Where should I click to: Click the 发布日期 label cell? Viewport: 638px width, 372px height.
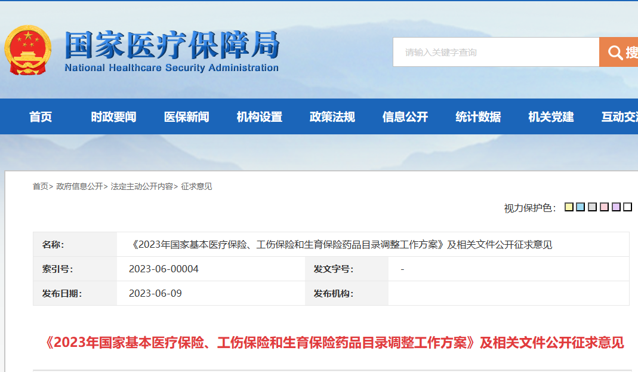coord(75,293)
